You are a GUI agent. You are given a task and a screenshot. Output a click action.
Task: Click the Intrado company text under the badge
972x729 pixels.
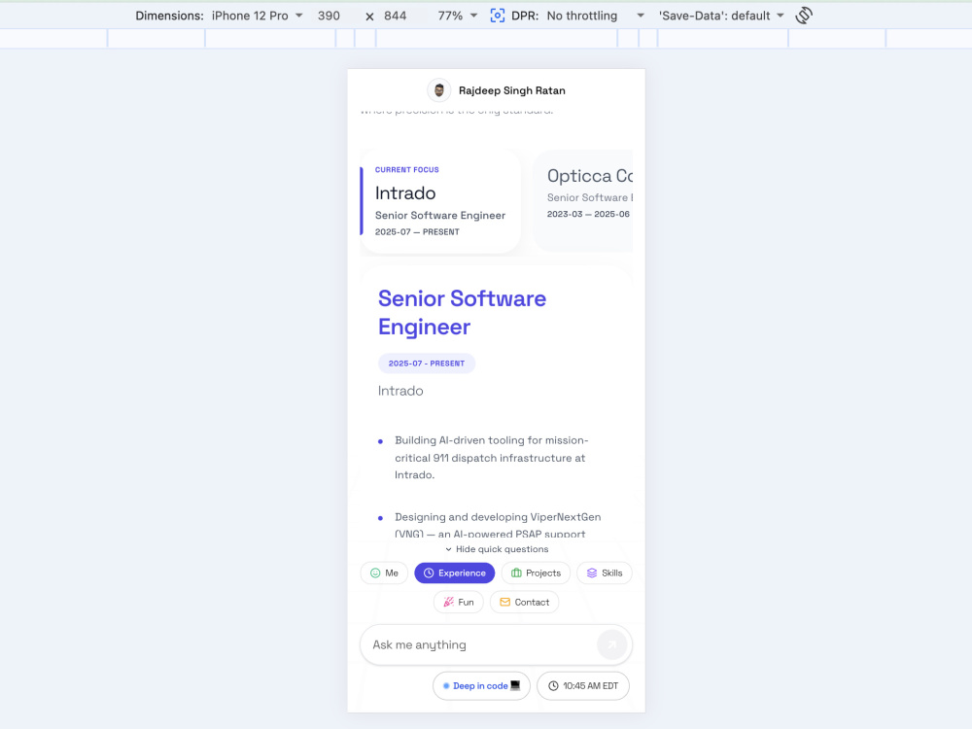pos(400,391)
